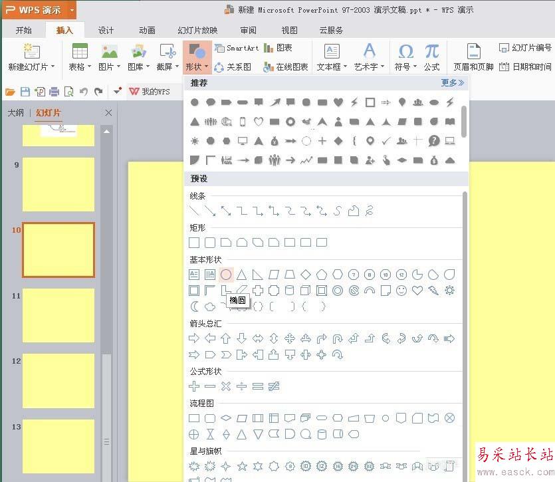Open the 表格 table dropdown
The image size is (555, 482).
click(x=80, y=66)
